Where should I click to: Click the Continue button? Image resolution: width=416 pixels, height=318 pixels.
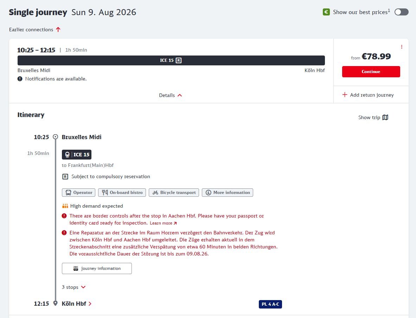[x=371, y=72]
